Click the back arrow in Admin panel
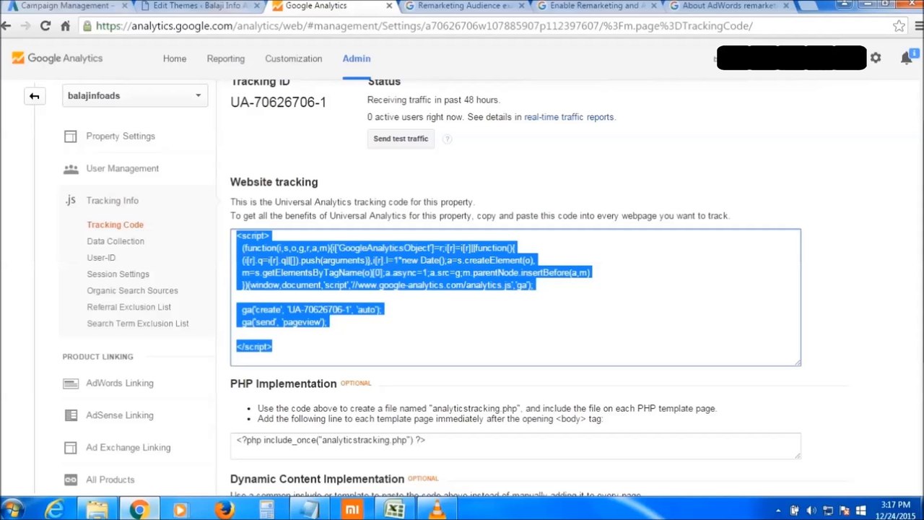Screen dimensions: 924x520 click(34, 96)
